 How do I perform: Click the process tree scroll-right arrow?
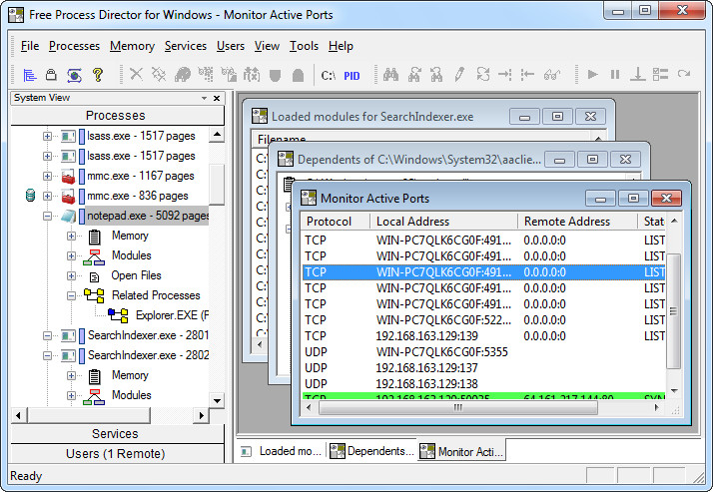tap(202, 415)
